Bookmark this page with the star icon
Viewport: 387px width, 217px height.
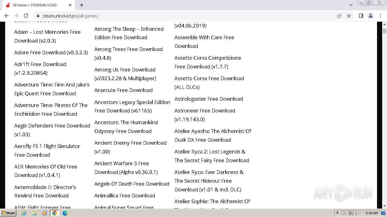pos(349,16)
